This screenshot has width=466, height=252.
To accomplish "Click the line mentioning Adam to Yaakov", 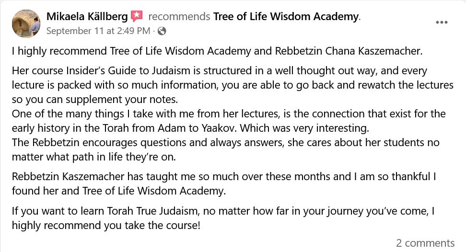I will pyautogui.click(x=190, y=128).
